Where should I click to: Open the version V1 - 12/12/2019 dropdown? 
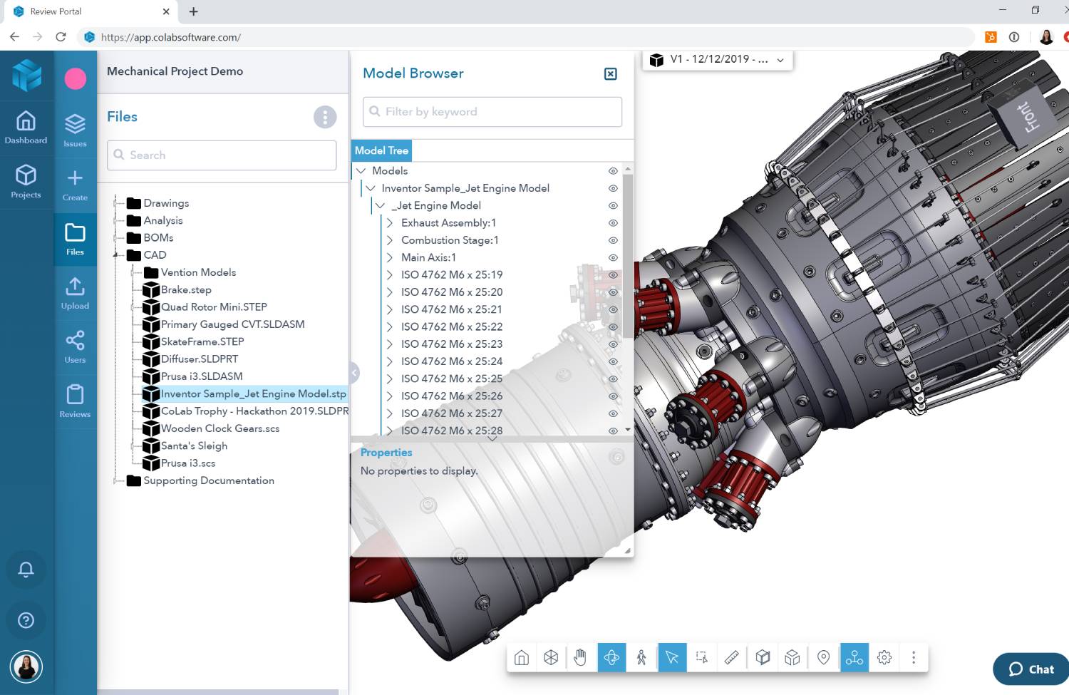tap(718, 60)
